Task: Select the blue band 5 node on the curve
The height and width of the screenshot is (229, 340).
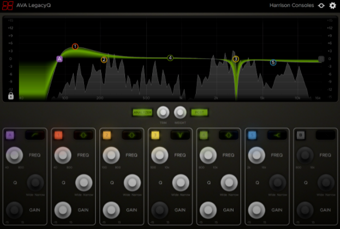Action: pos(273,63)
